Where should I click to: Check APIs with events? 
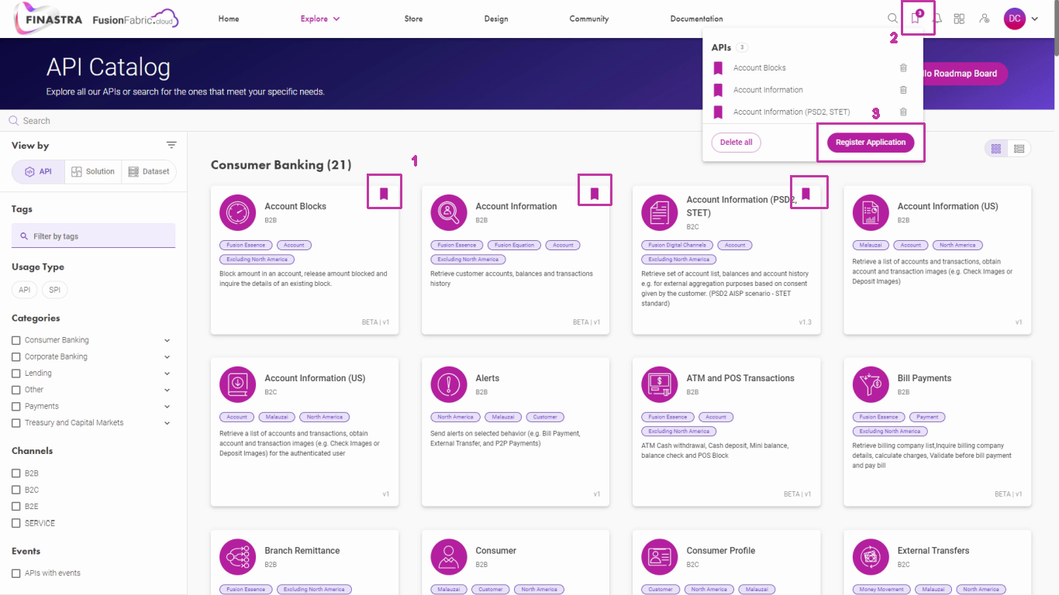point(16,573)
